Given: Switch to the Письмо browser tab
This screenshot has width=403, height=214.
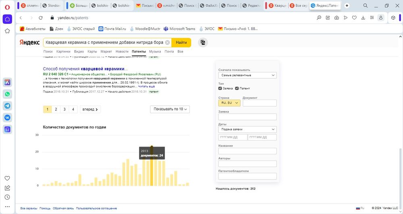Looking at the screenshot, I should tap(145, 6).
